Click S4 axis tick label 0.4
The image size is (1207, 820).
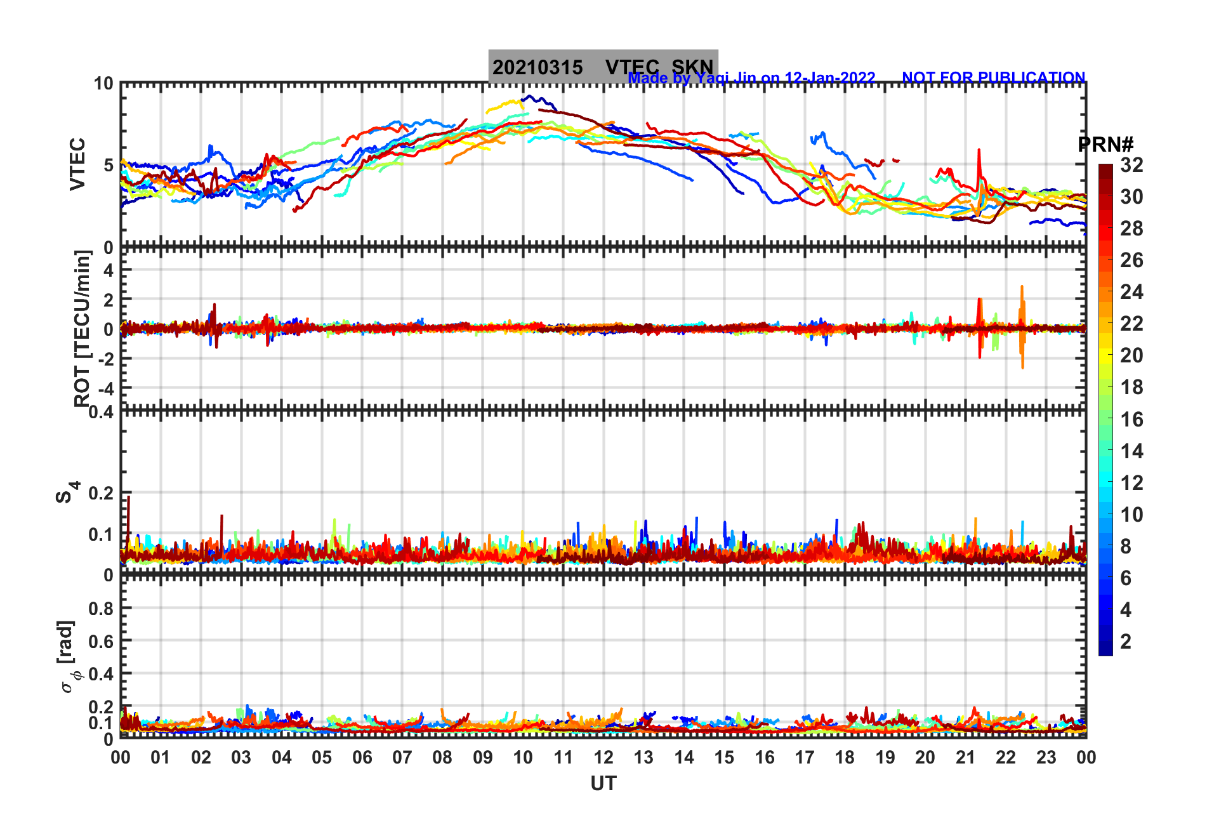click(102, 413)
